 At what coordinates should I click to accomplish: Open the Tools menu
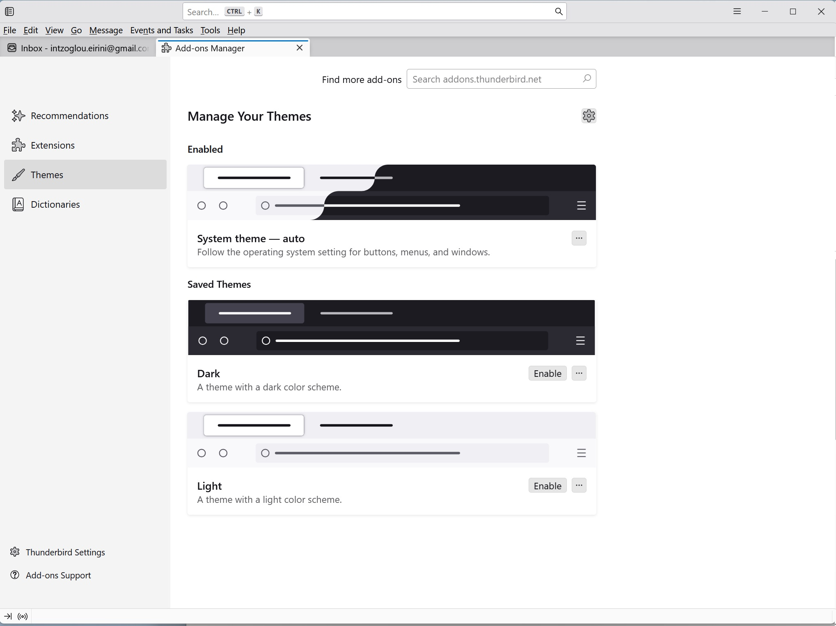point(210,30)
